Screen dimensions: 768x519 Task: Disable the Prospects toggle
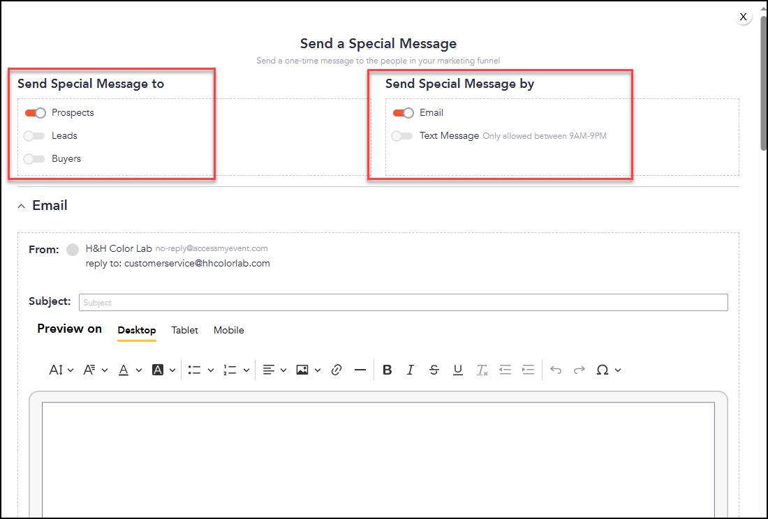[36, 113]
